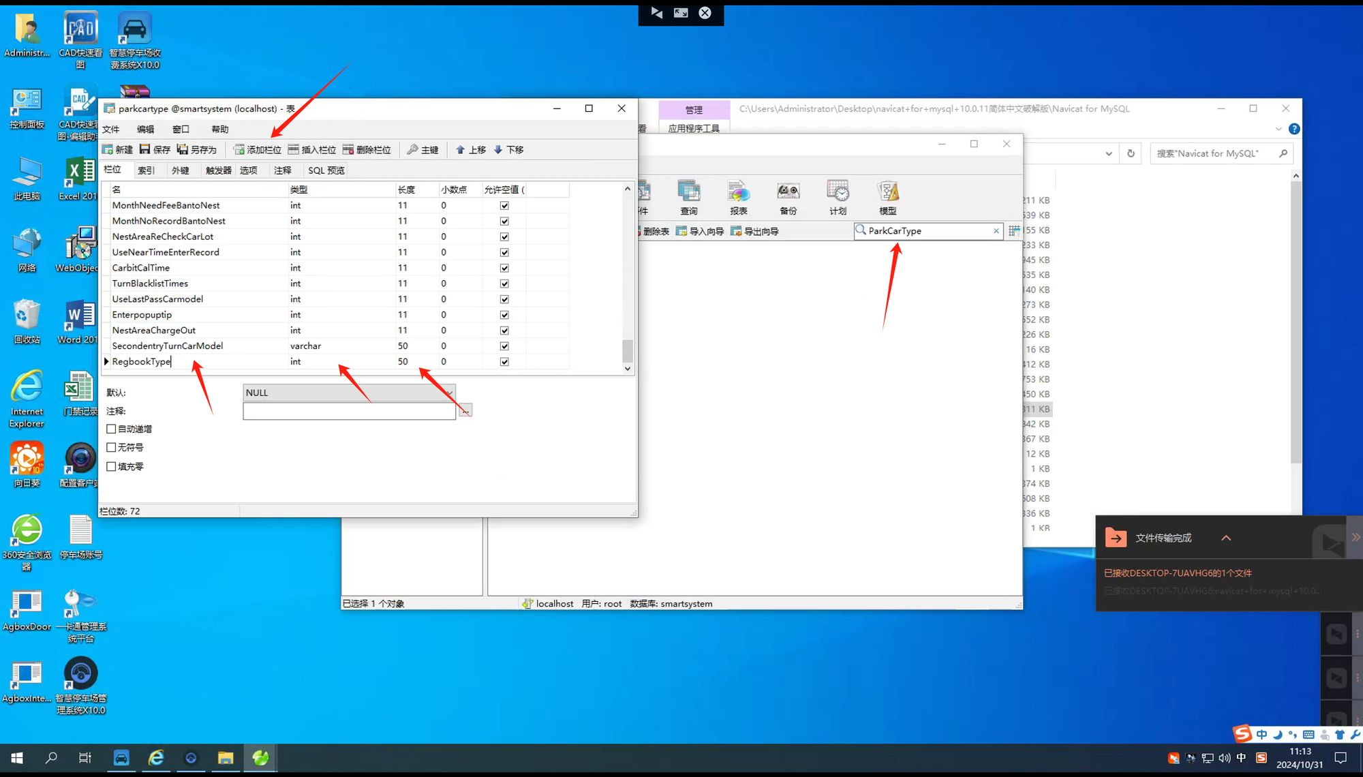Click the Navicat ParkCarType search field
This screenshot has width=1363, height=777.
pyautogui.click(x=929, y=231)
